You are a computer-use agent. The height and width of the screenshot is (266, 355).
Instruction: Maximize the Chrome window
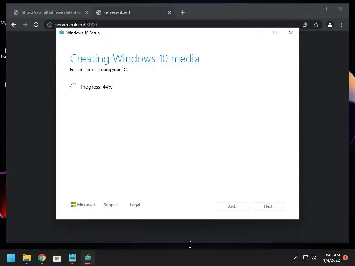point(325,9)
